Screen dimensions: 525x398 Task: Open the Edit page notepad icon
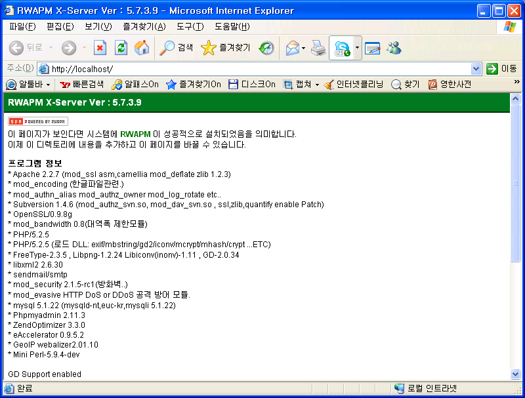coord(372,48)
